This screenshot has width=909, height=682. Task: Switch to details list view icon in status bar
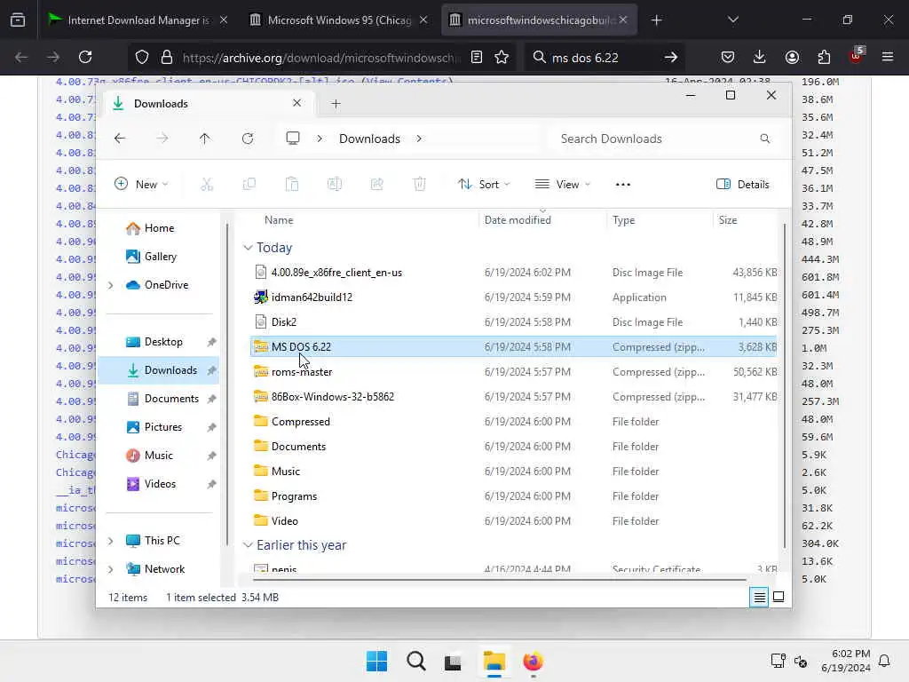coord(760,597)
